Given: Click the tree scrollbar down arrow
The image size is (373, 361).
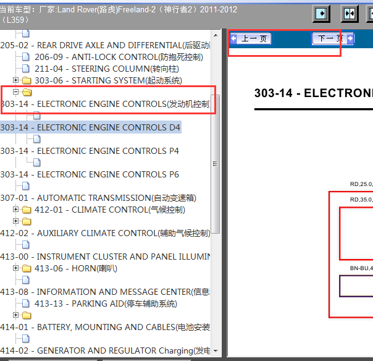Looking at the screenshot, I should pos(216,350).
